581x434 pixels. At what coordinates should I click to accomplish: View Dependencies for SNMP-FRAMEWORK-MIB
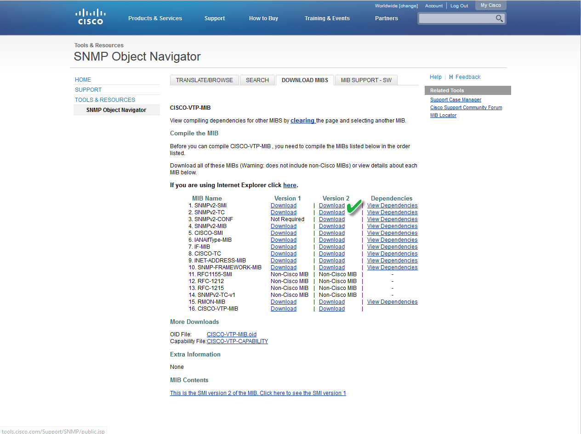point(393,267)
